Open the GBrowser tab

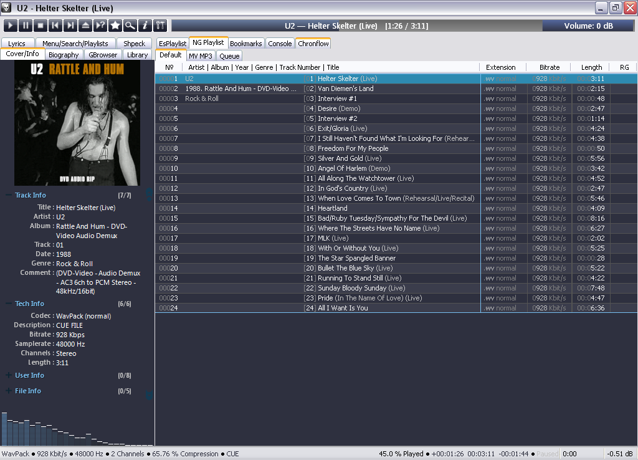coord(103,55)
